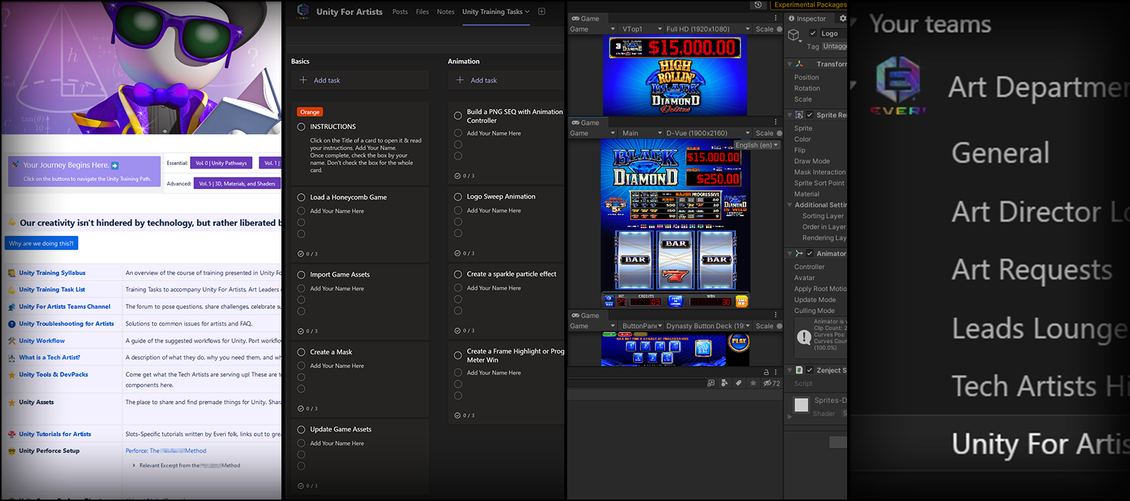Switch to the Files tab
This screenshot has height=501, width=1130.
(422, 12)
